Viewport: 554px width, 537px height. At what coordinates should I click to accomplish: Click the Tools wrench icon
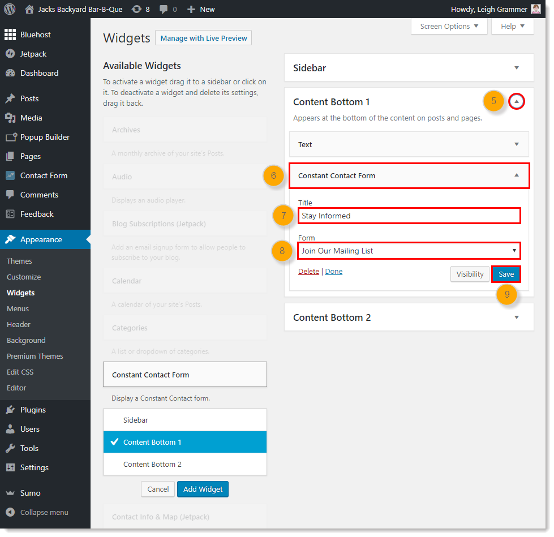(10, 448)
